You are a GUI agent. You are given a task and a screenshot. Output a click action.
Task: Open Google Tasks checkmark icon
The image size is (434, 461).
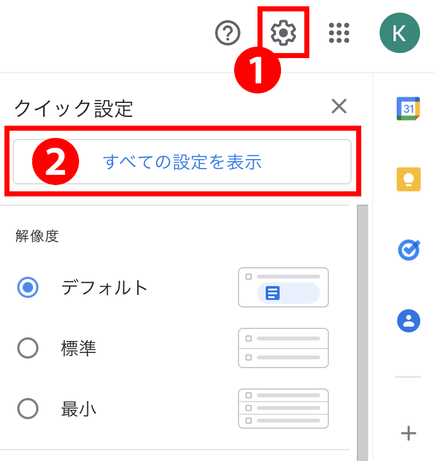pos(409,250)
